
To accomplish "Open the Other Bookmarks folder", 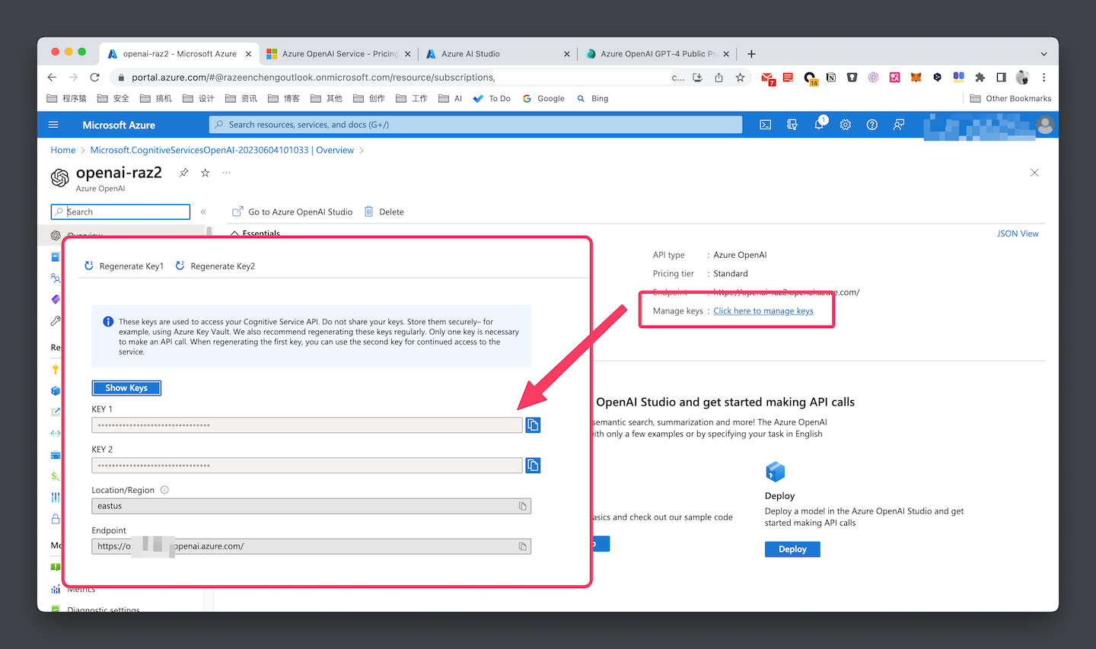I will 1011,98.
